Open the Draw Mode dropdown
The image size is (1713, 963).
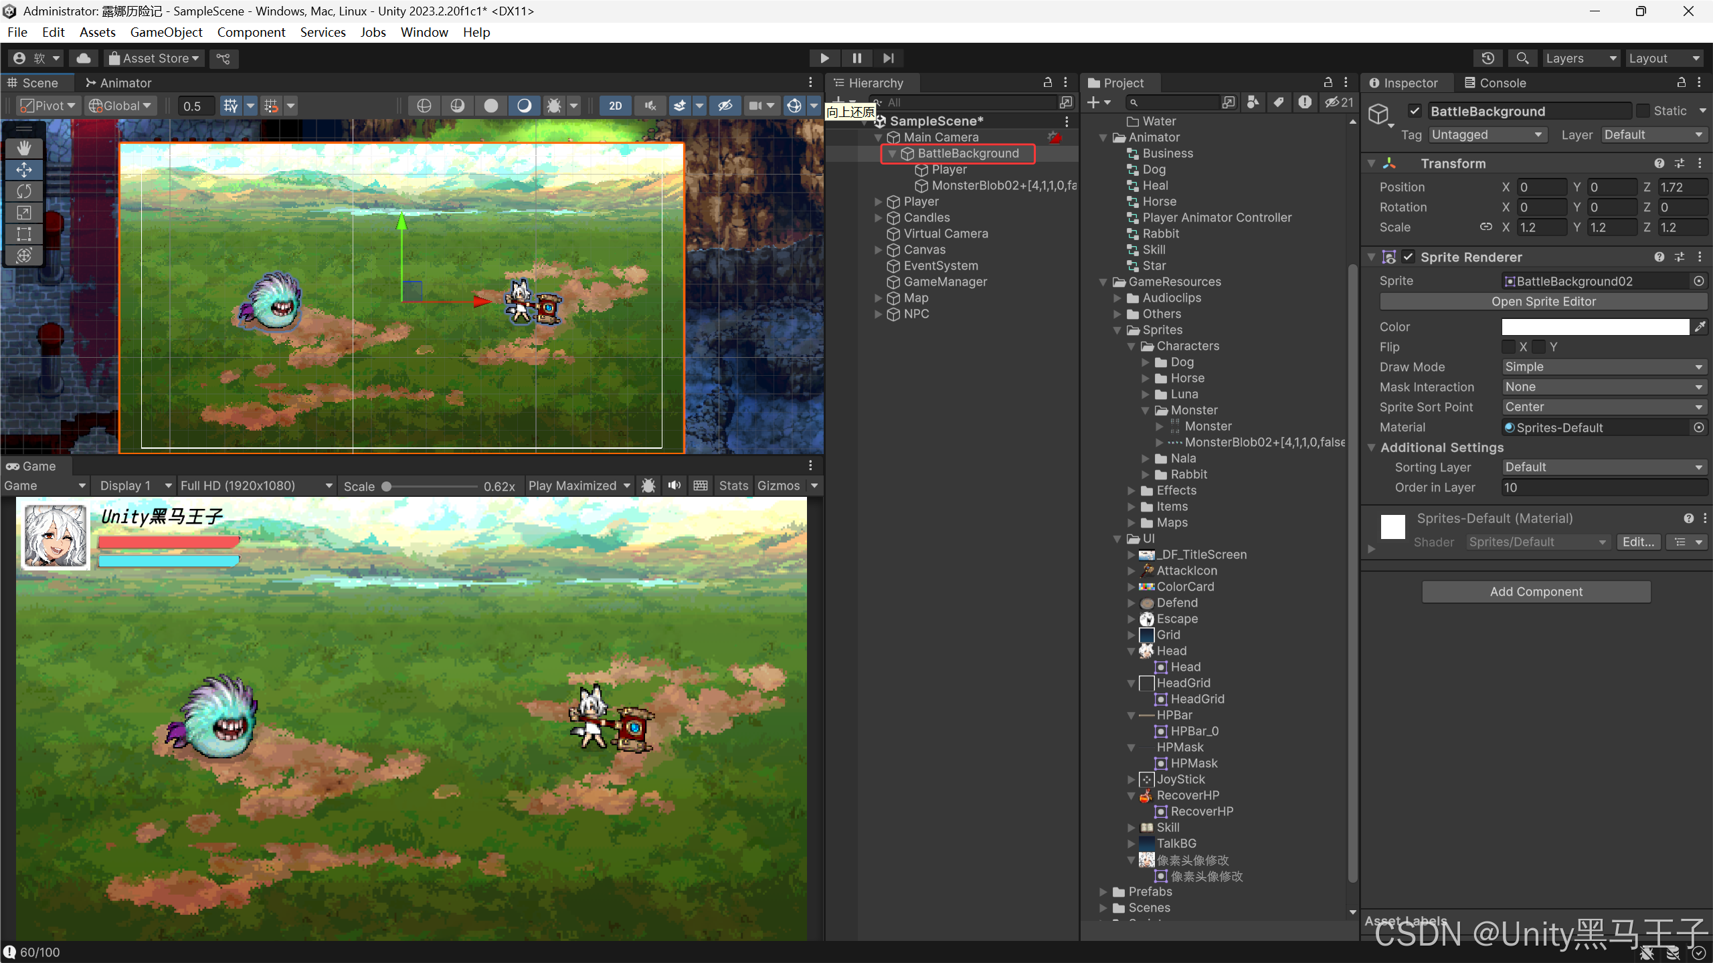[1603, 366]
